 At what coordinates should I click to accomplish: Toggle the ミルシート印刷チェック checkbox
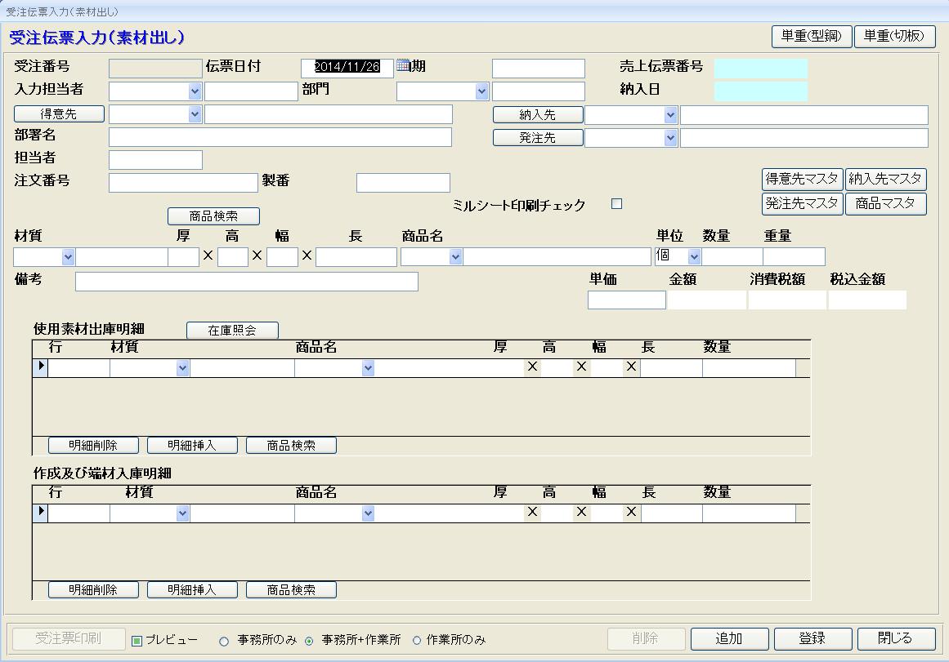617,204
